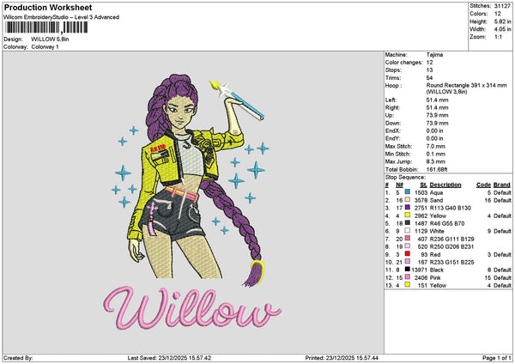Click the 'Aqua' description text
This screenshot has height=364, width=515.
(436, 192)
